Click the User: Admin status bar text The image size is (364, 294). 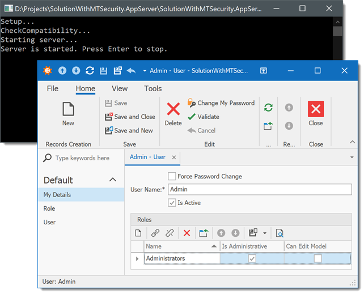point(59,282)
